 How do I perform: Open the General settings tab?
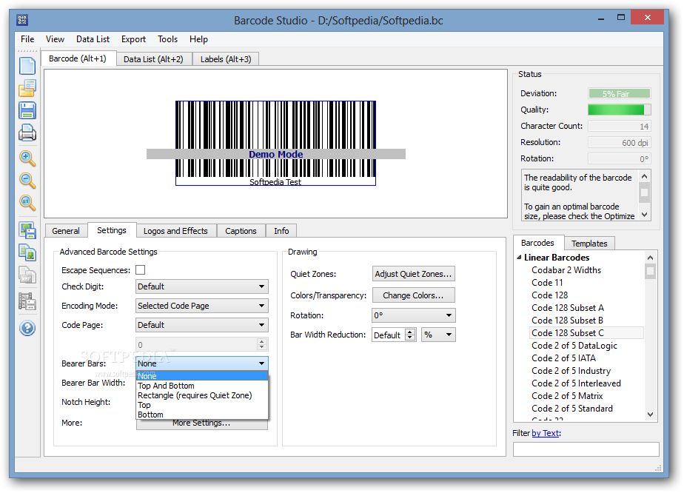coord(66,231)
